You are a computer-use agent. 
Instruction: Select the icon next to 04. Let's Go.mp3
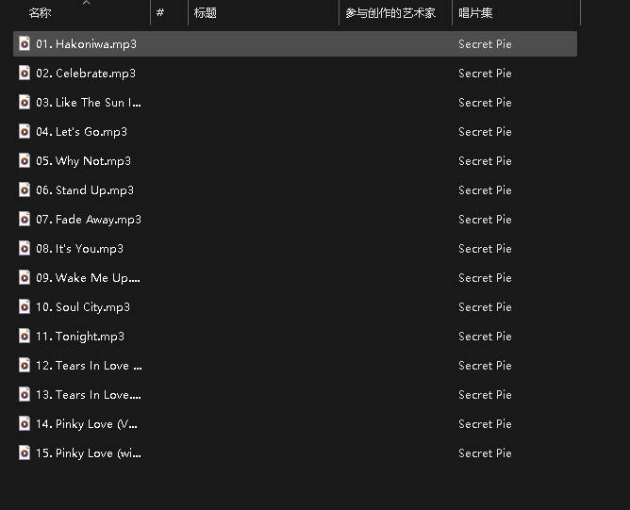tap(25, 131)
